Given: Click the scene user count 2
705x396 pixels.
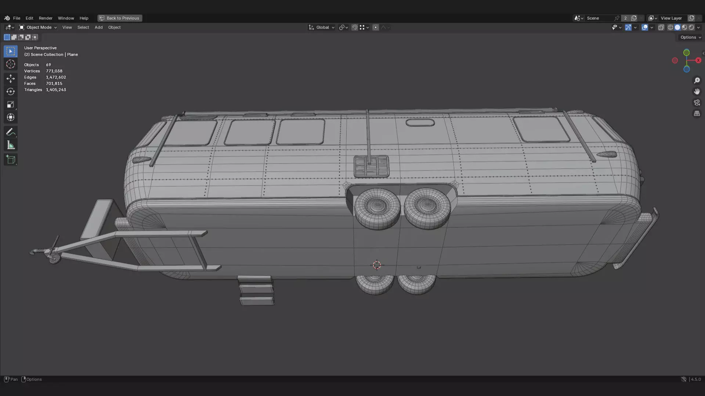Looking at the screenshot, I should [x=625, y=18].
